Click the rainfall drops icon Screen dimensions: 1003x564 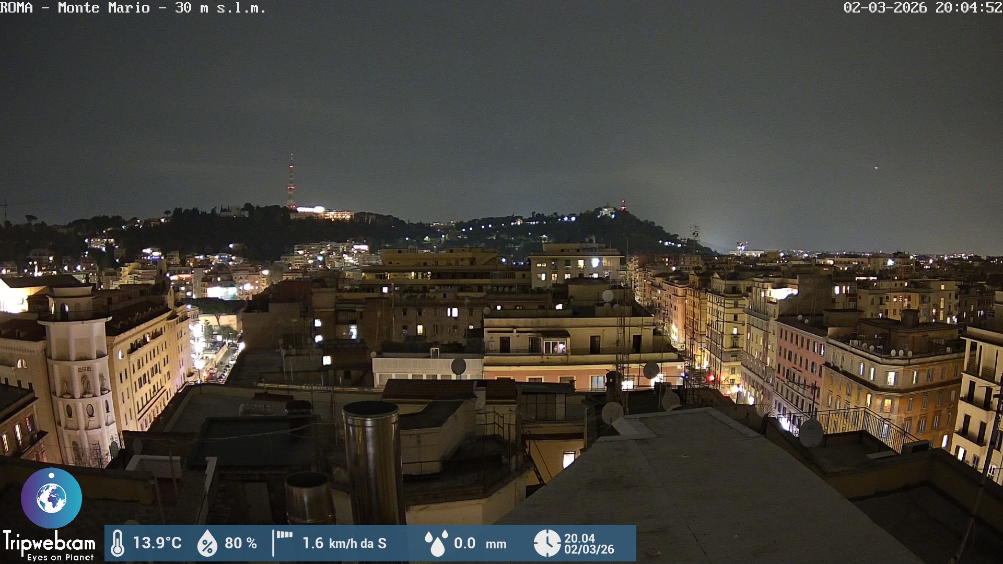(x=436, y=543)
